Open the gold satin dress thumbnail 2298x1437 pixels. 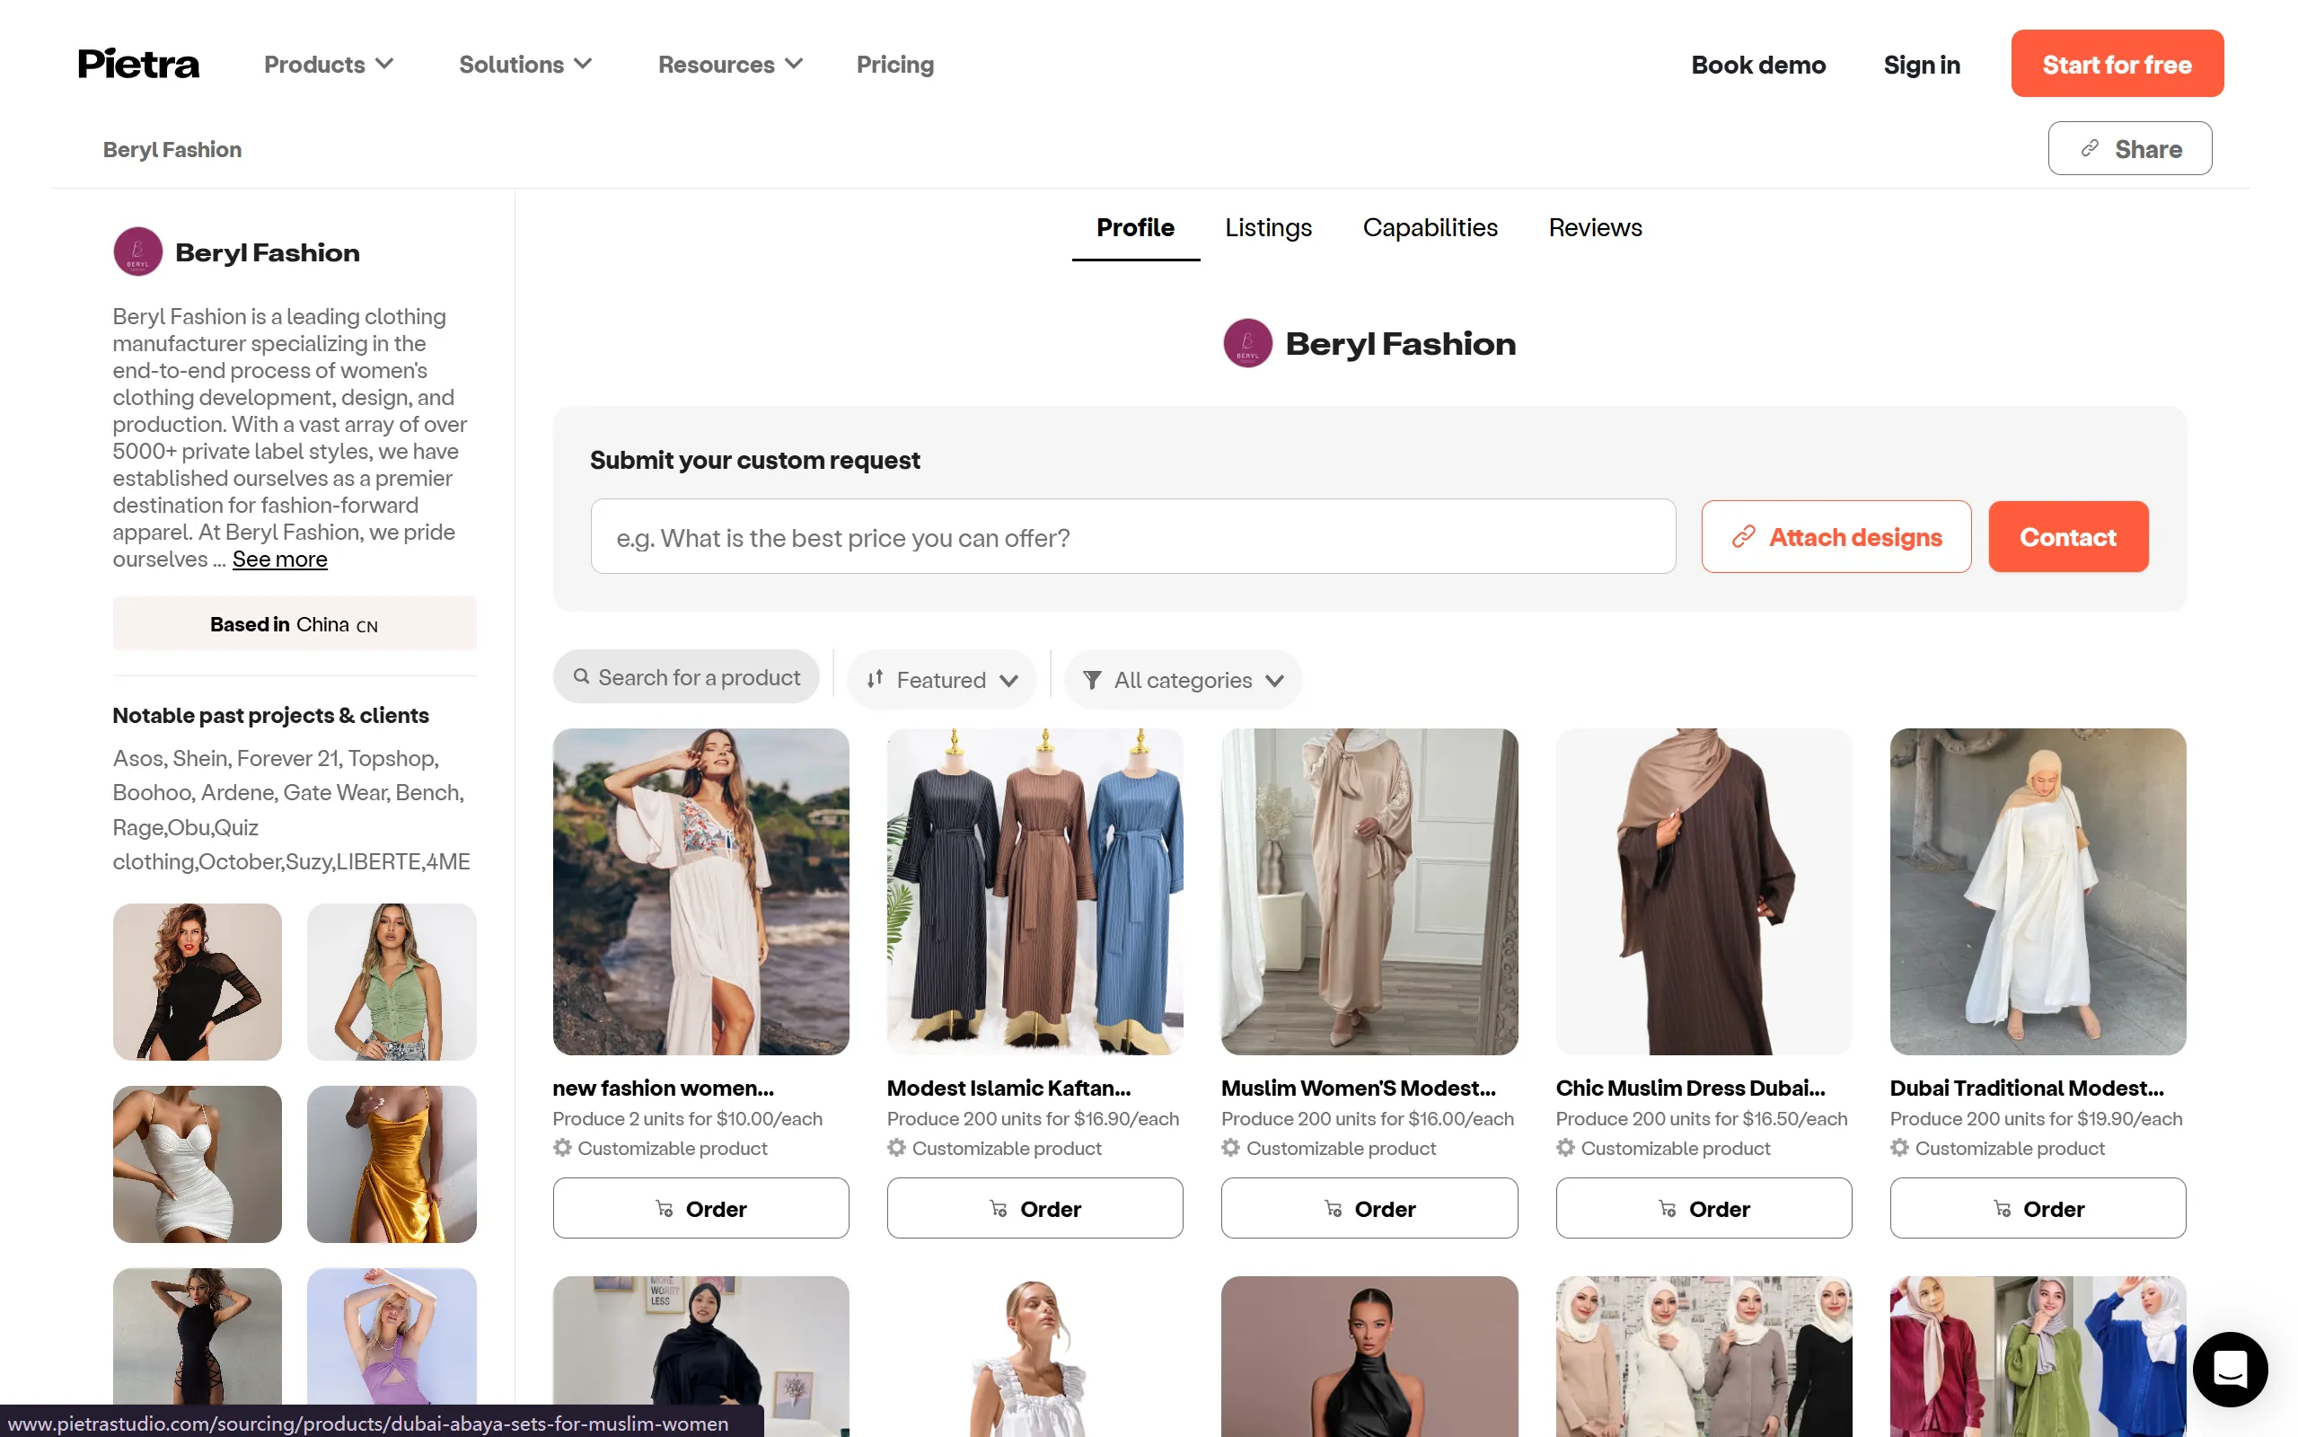(392, 1163)
